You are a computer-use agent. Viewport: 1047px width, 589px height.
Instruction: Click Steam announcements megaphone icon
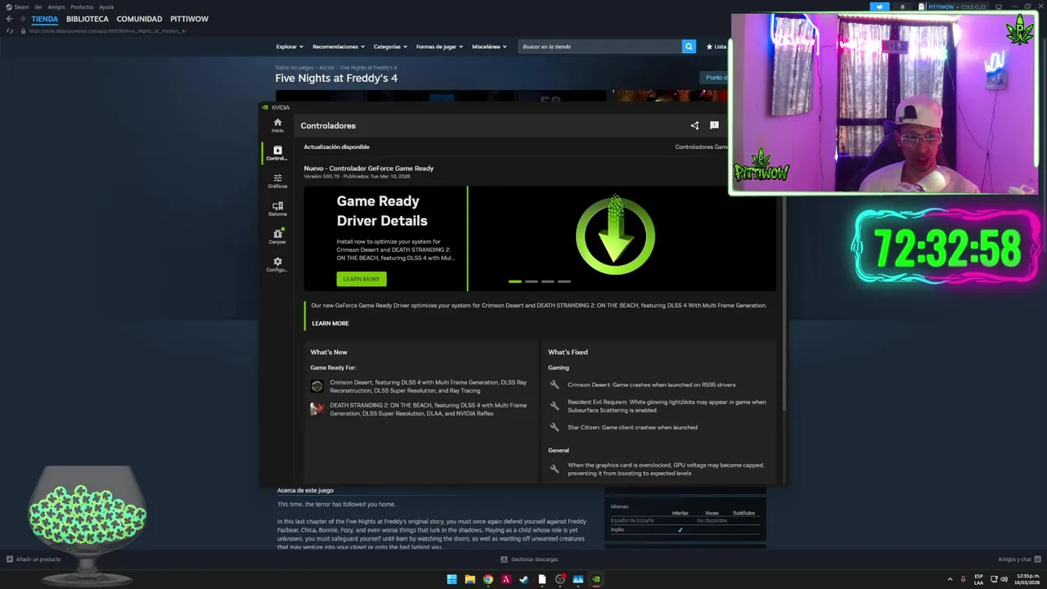[x=879, y=7]
